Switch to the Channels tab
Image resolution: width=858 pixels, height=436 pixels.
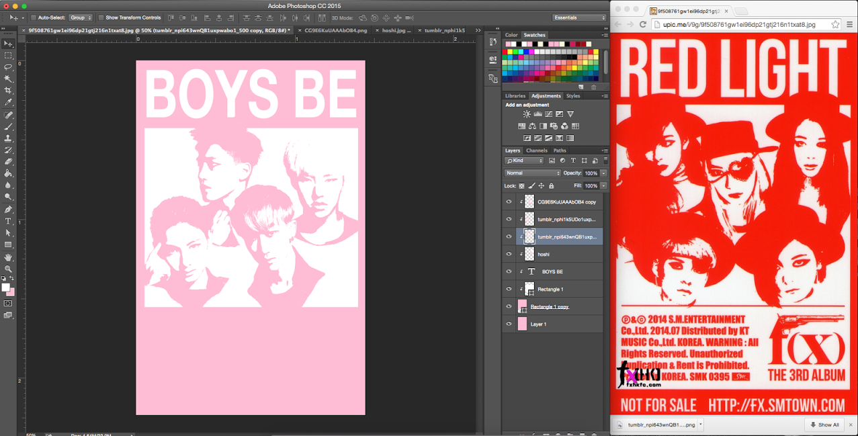point(536,150)
